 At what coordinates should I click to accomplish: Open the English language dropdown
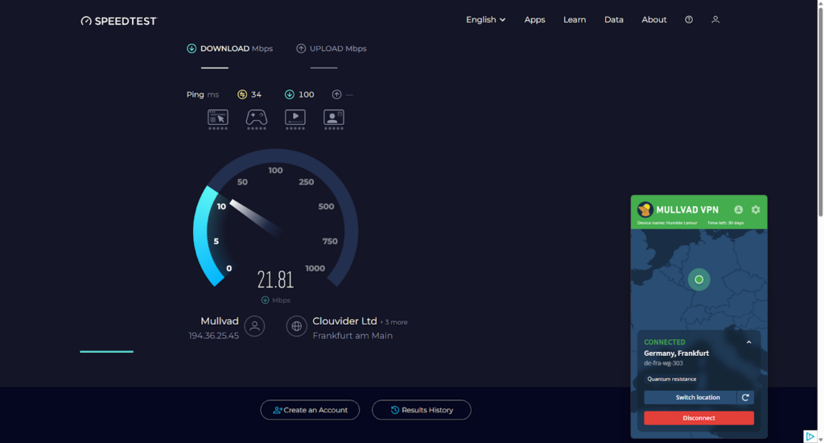pyautogui.click(x=485, y=19)
